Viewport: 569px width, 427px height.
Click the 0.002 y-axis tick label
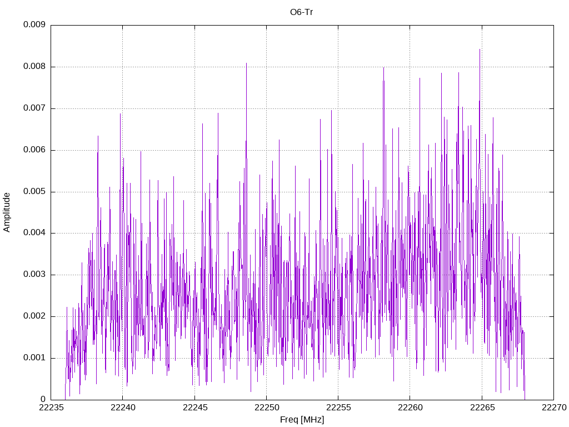34,316
